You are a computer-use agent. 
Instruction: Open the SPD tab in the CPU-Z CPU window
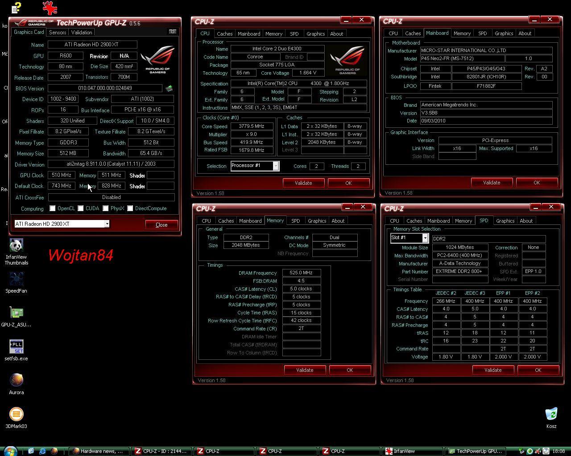[294, 34]
